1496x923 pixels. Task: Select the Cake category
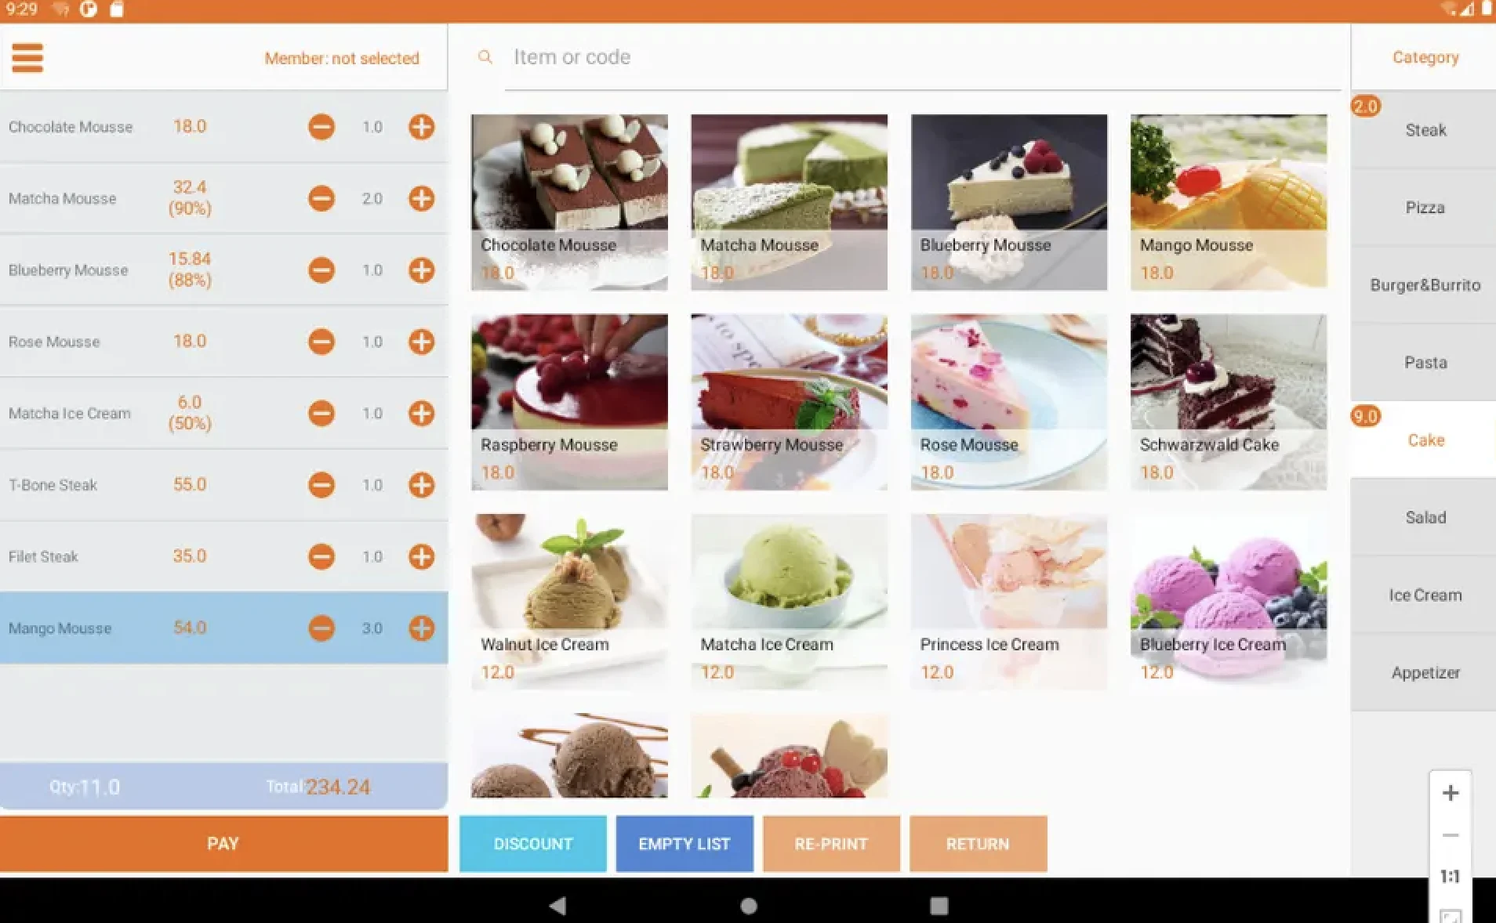click(1424, 440)
